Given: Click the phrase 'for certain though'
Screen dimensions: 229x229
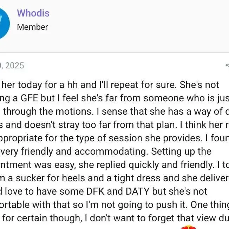Looking at the screenshot, I should [42, 218].
